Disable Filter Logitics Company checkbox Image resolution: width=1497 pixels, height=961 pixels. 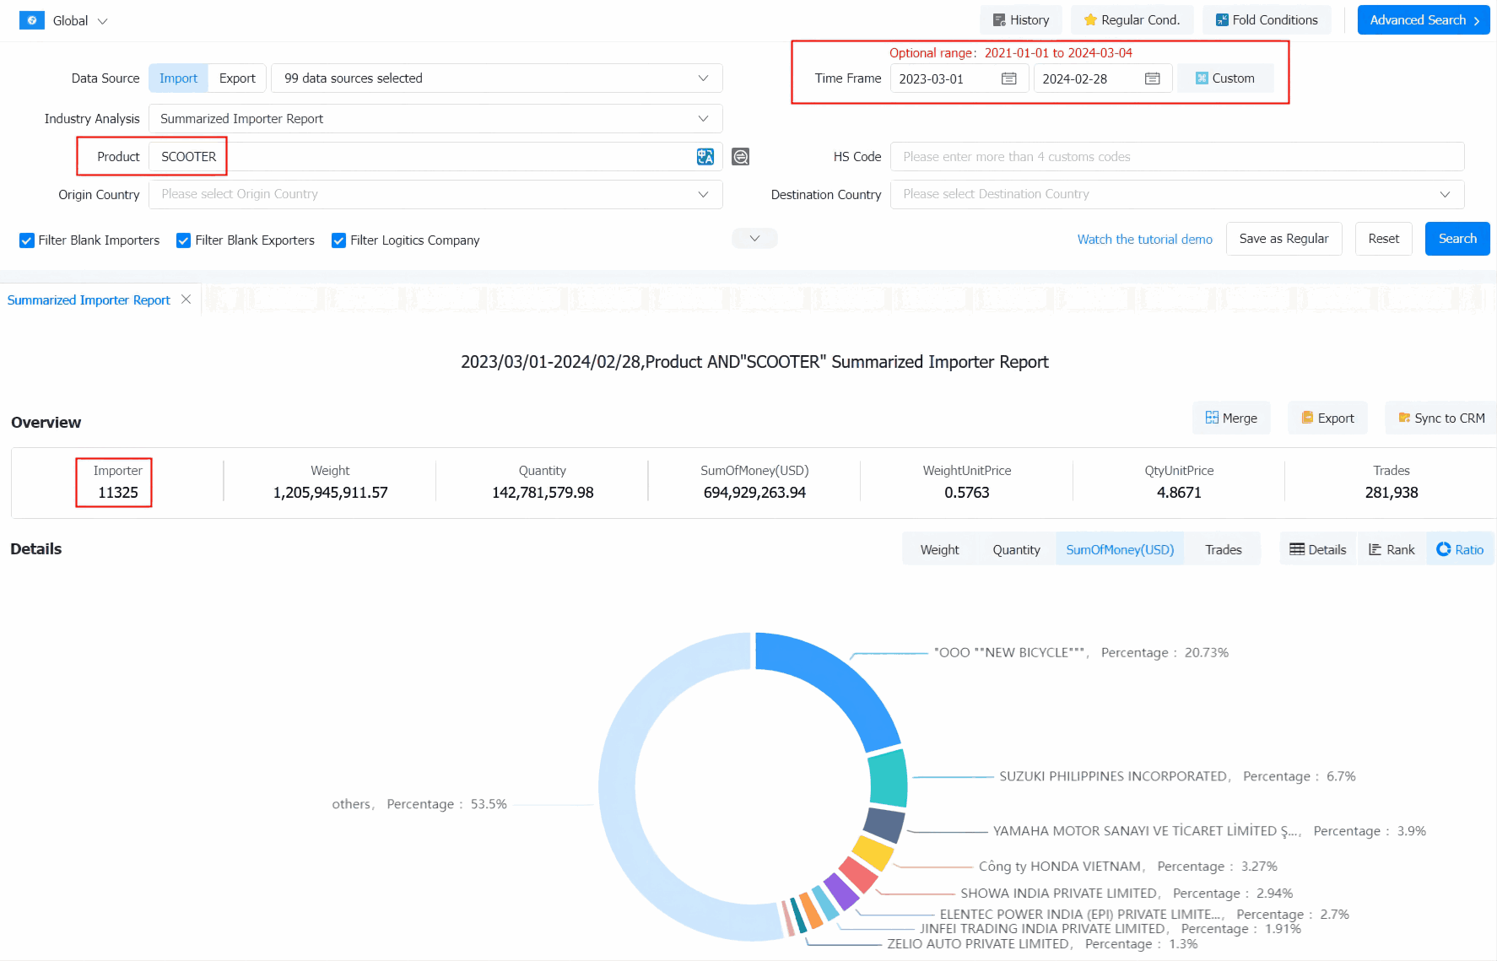pyautogui.click(x=338, y=240)
